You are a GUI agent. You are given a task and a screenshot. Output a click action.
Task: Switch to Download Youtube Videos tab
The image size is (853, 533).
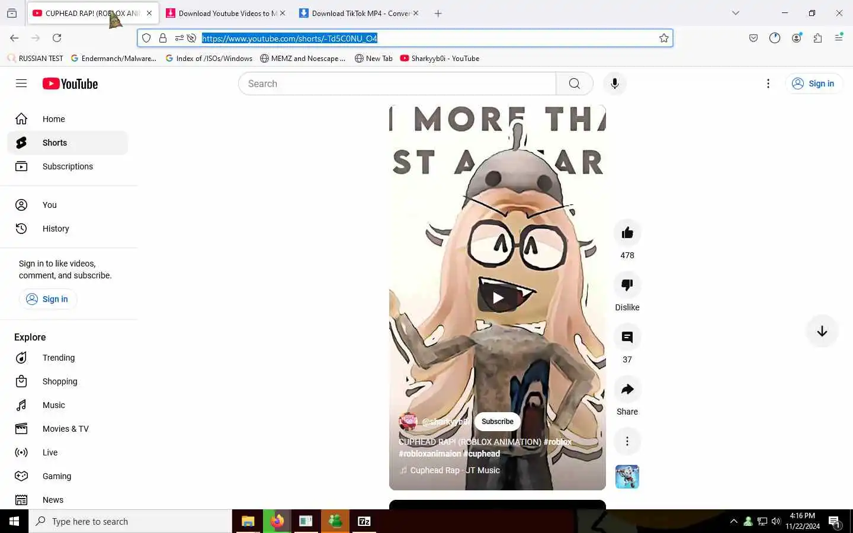tap(226, 13)
